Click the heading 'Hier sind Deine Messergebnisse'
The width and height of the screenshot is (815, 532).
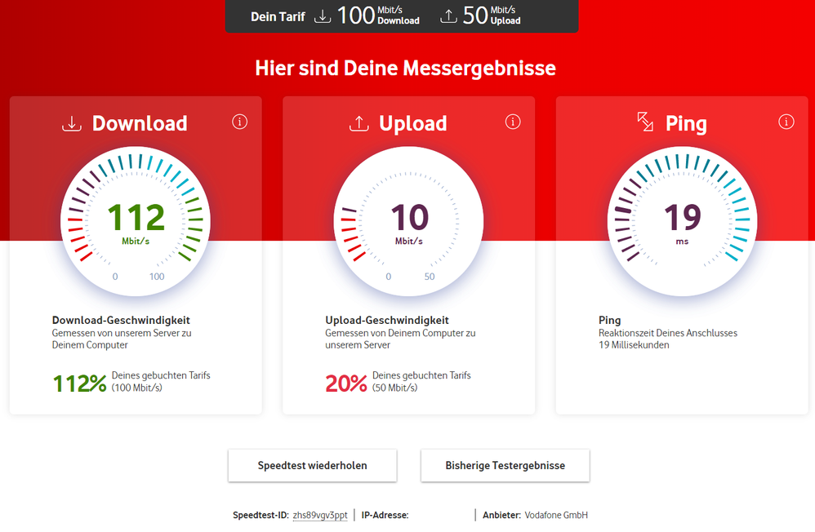pos(405,68)
